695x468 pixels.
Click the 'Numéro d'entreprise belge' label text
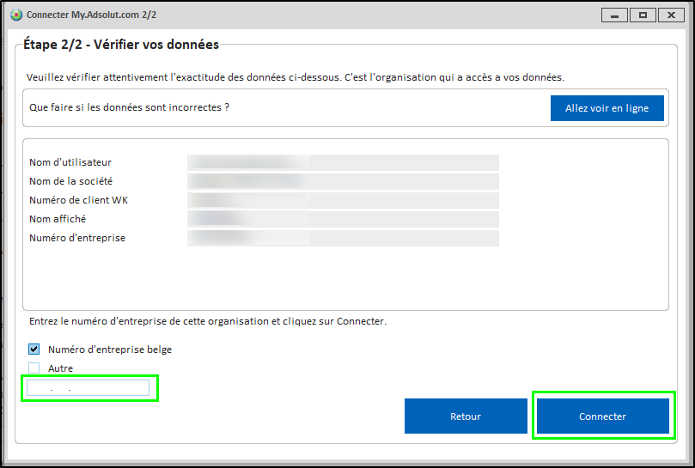[109, 349]
